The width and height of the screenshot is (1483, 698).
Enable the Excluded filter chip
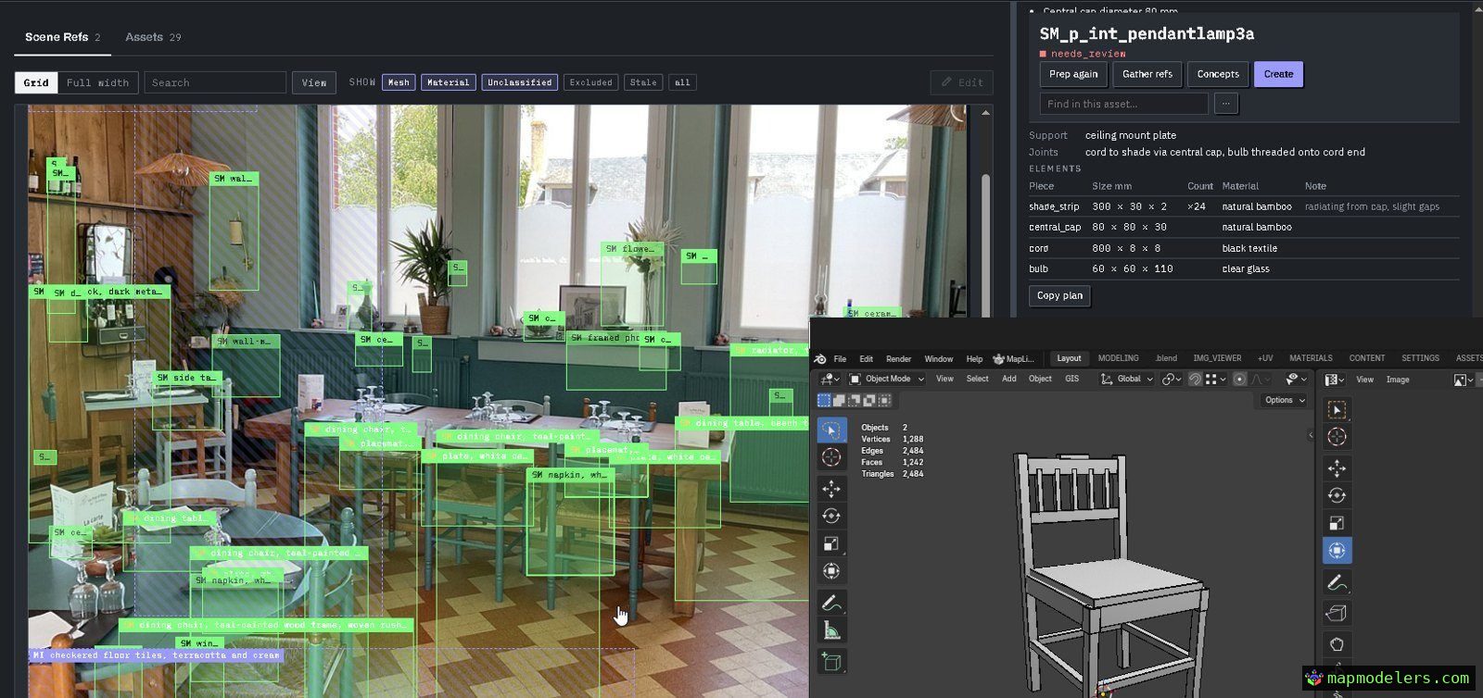pos(590,82)
